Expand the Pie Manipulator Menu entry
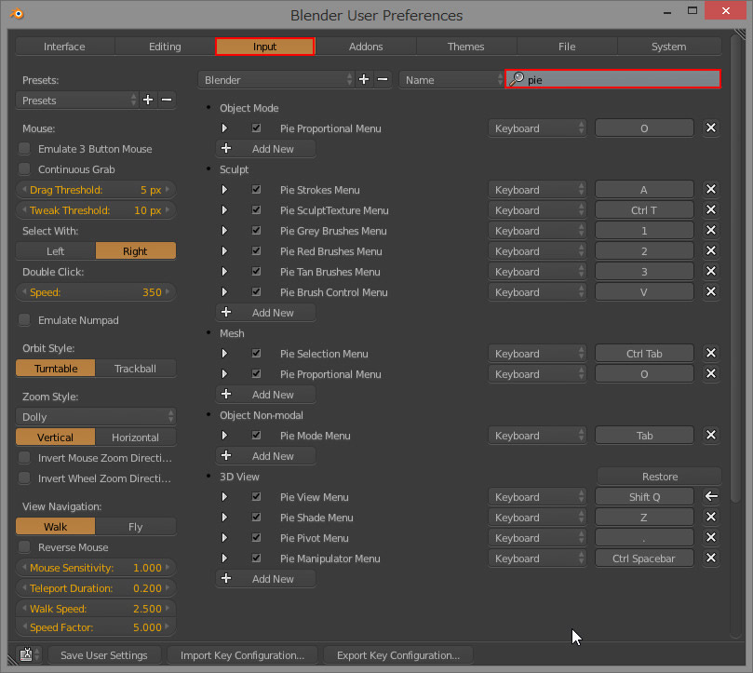The height and width of the screenshot is (673, 753). 224,559
